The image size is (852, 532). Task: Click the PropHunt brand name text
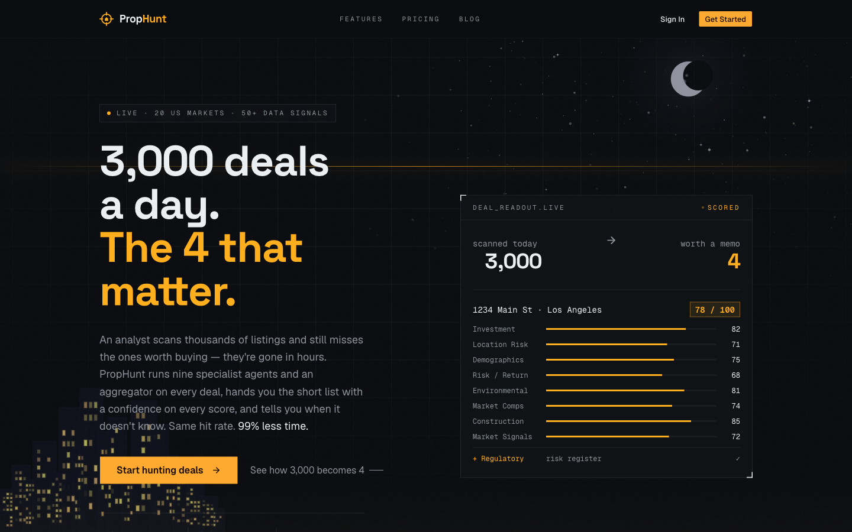[x=143, y=19]
